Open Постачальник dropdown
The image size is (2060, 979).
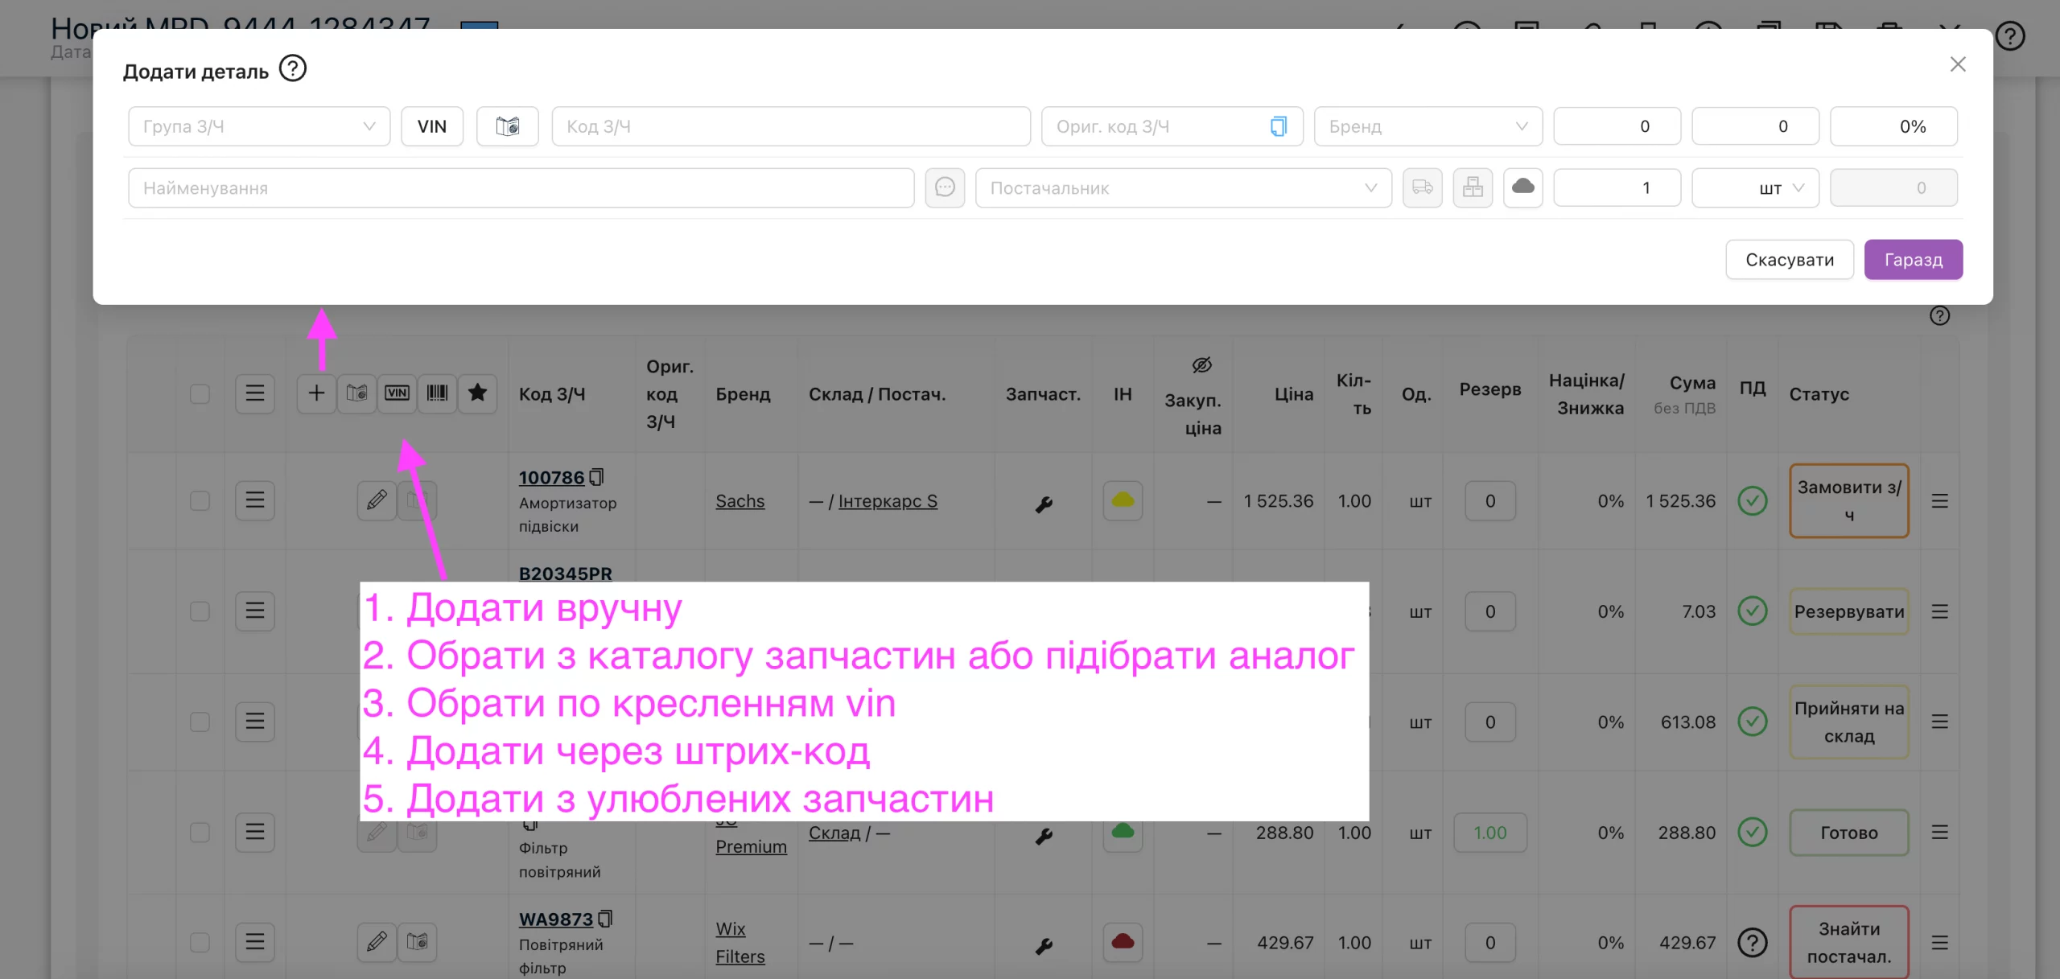pyautogui.click(x=1184, y=187)
